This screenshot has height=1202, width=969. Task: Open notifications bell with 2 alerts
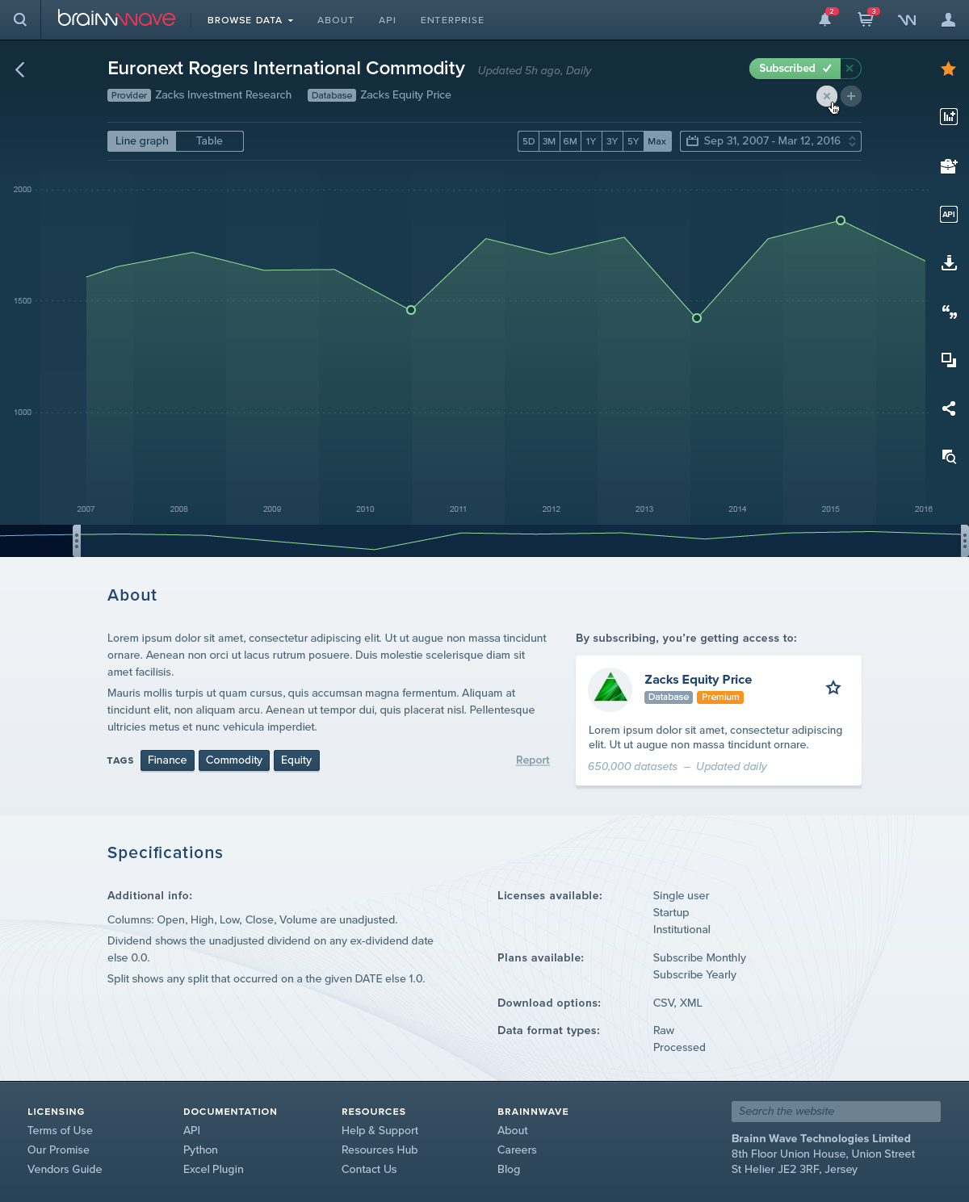coord(825,19)
